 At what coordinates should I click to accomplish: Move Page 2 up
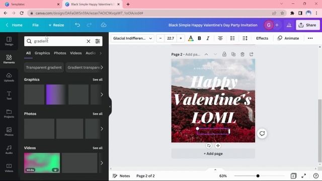(206, 54)
